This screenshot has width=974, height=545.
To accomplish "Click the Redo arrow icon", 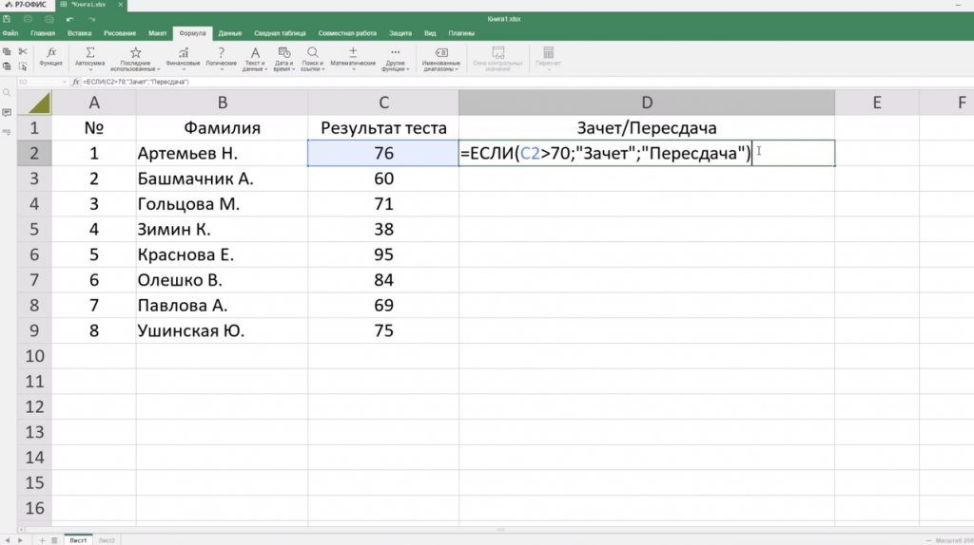I will point(91,19).
